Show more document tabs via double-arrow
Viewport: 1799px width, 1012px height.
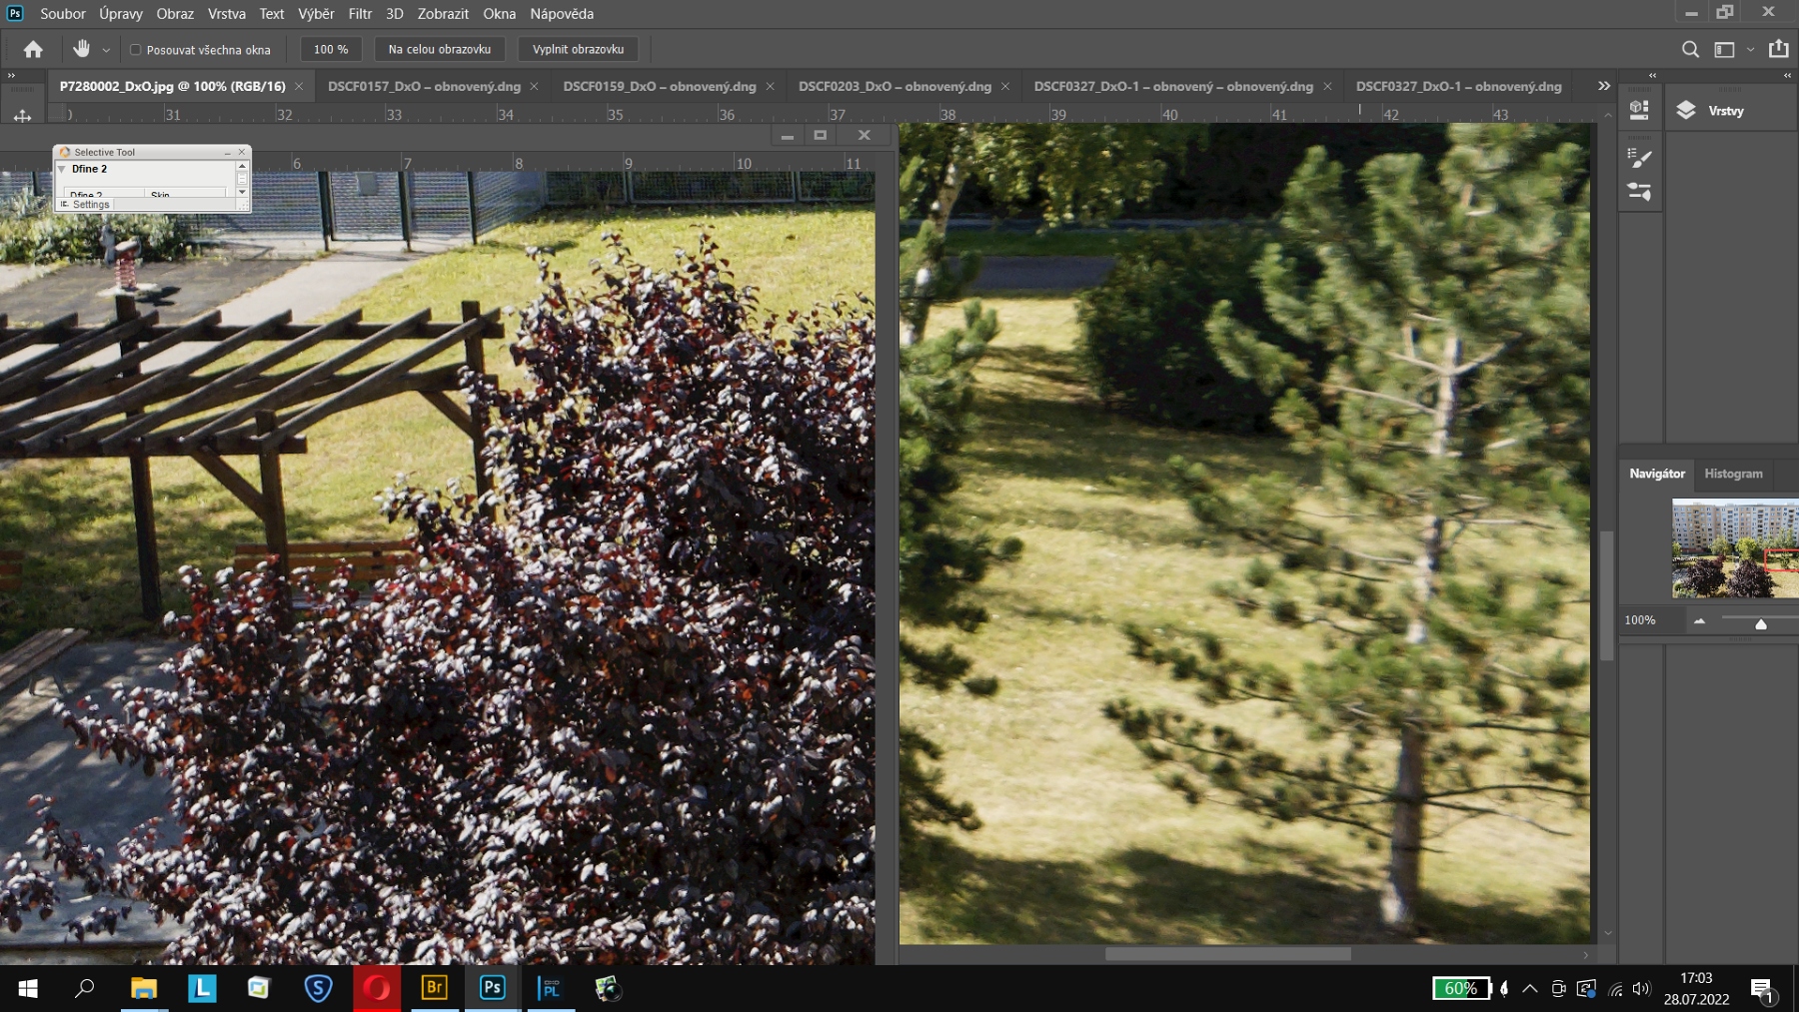pos(1604,86)
